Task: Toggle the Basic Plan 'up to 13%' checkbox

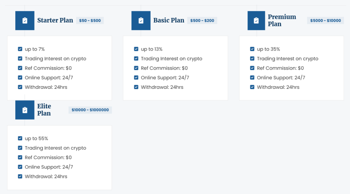Action: click(136, 49)
